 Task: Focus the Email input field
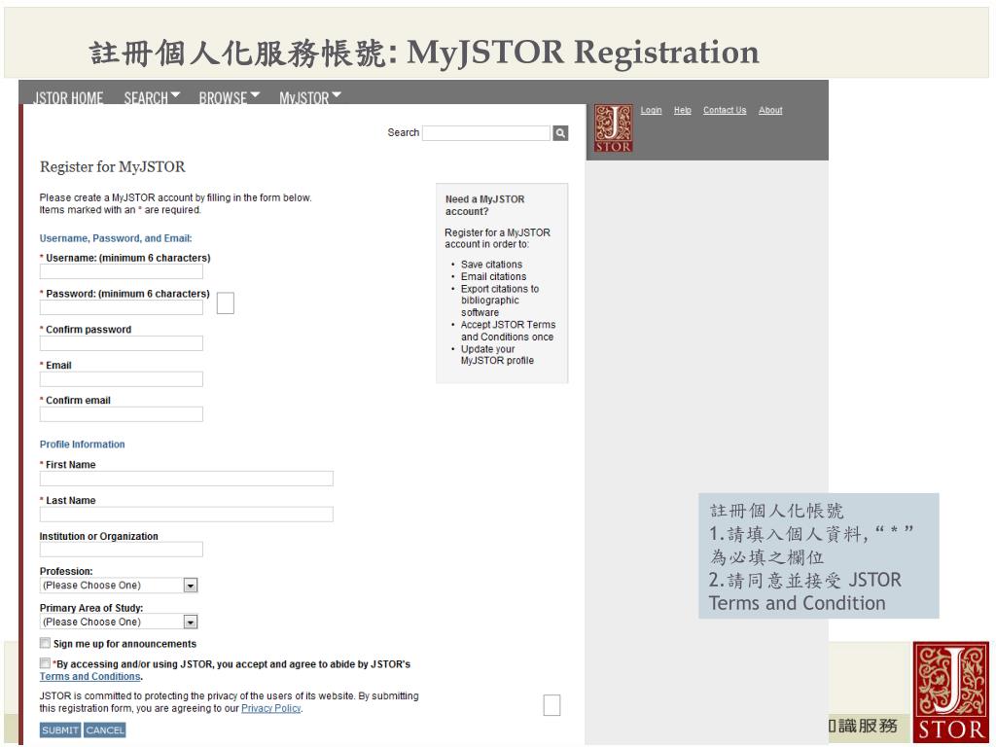(x=122, y=379)
